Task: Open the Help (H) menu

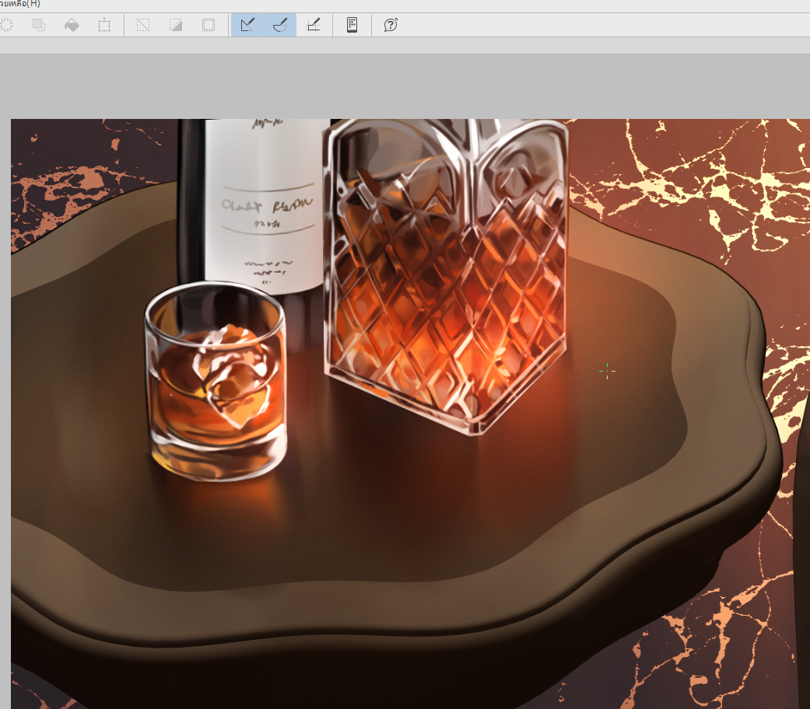Action: pyautogui.click(x=20, y=4)
